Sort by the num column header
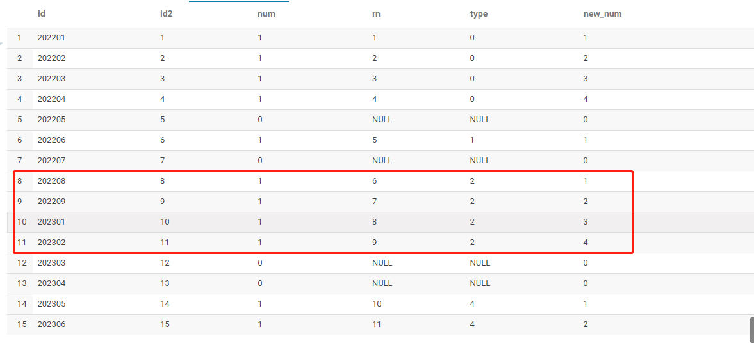The image size is (754, 343). click(266, 13)
